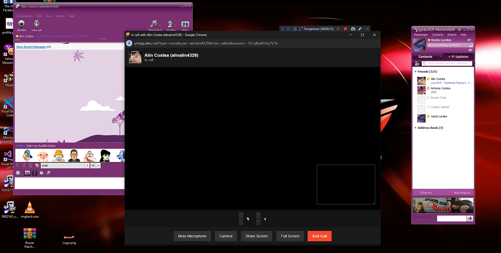Stop the screen recording
The width and height of the screenshot is (501, 253).
click(345, 29)
